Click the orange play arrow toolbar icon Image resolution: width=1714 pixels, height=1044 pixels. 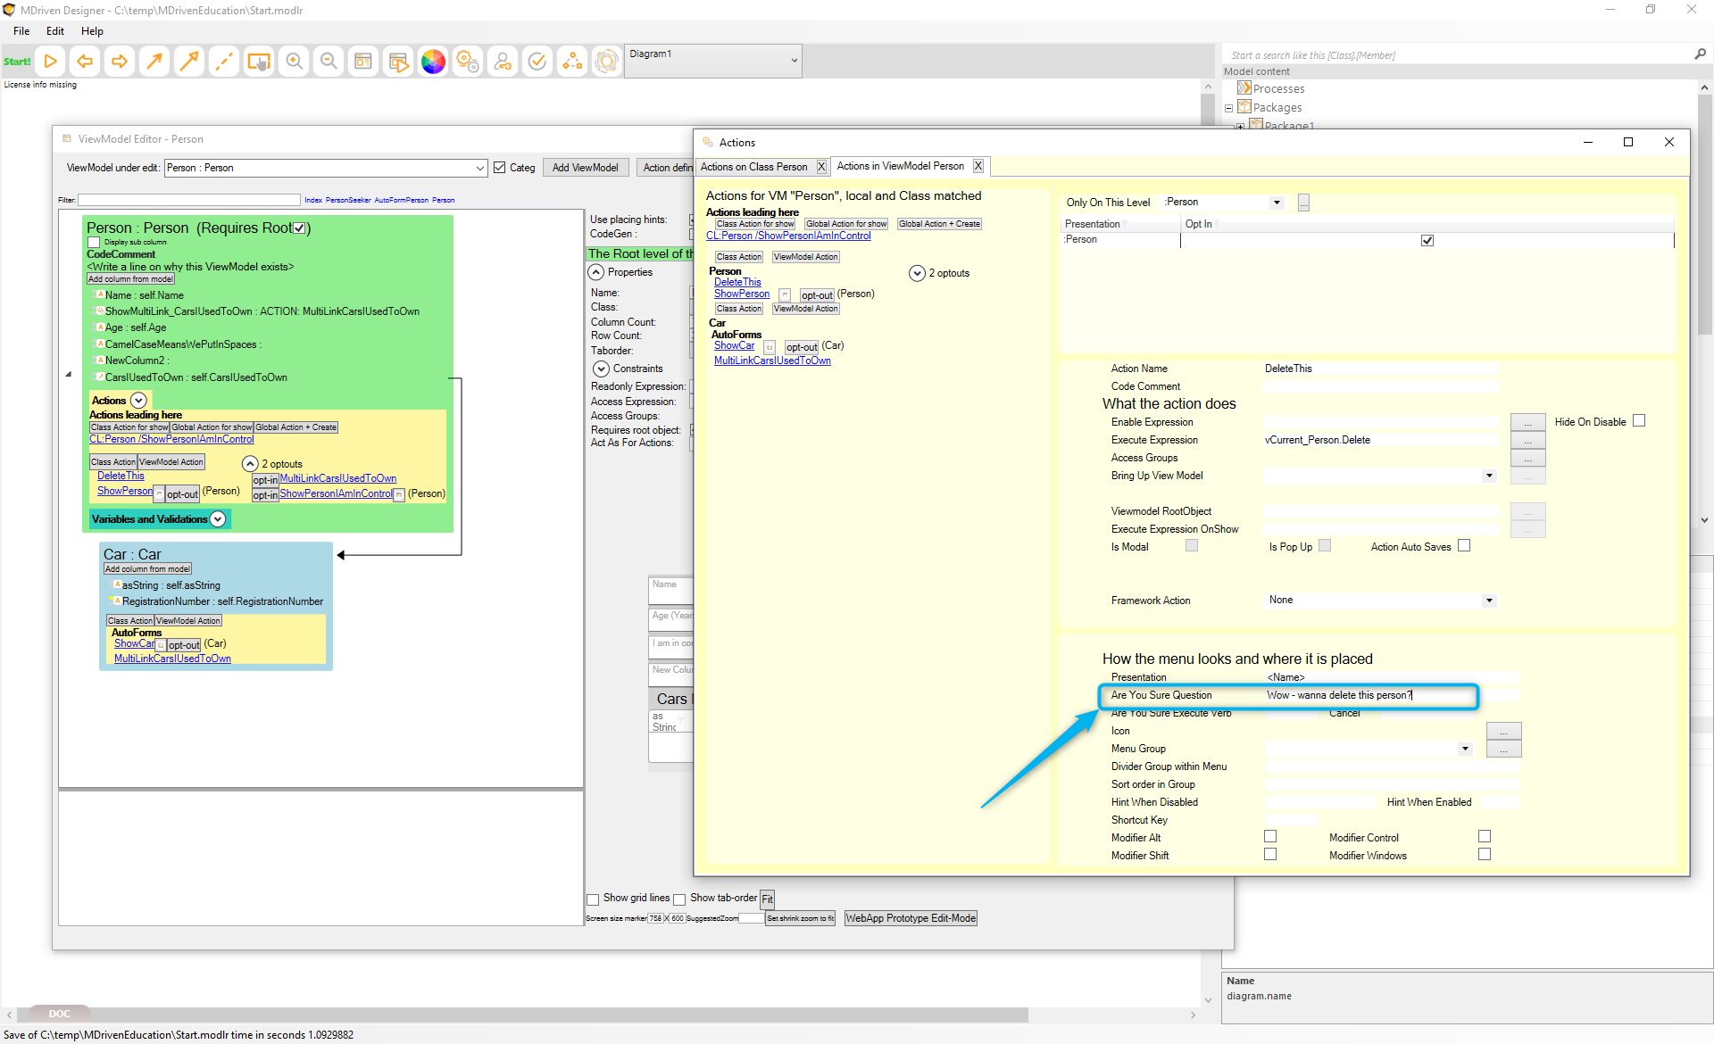click(51, 62)
